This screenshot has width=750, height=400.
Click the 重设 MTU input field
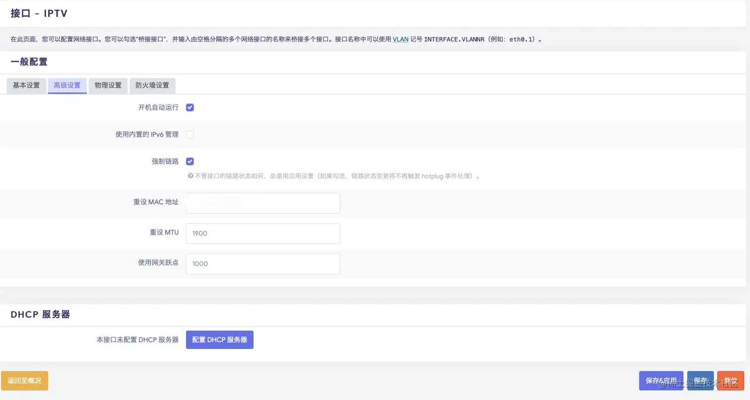click(263, 233)
